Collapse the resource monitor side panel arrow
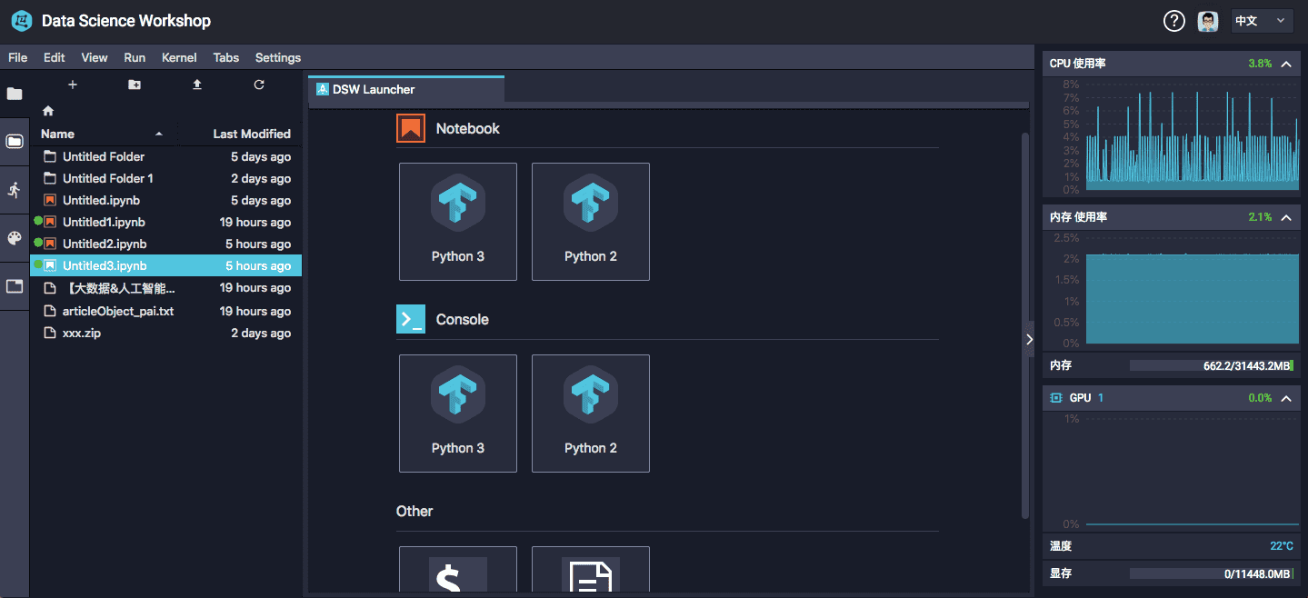1308x598 pixels. coord(1029,339)
